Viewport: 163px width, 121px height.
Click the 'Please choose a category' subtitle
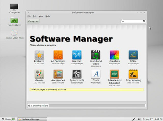(x=43, y=45)
